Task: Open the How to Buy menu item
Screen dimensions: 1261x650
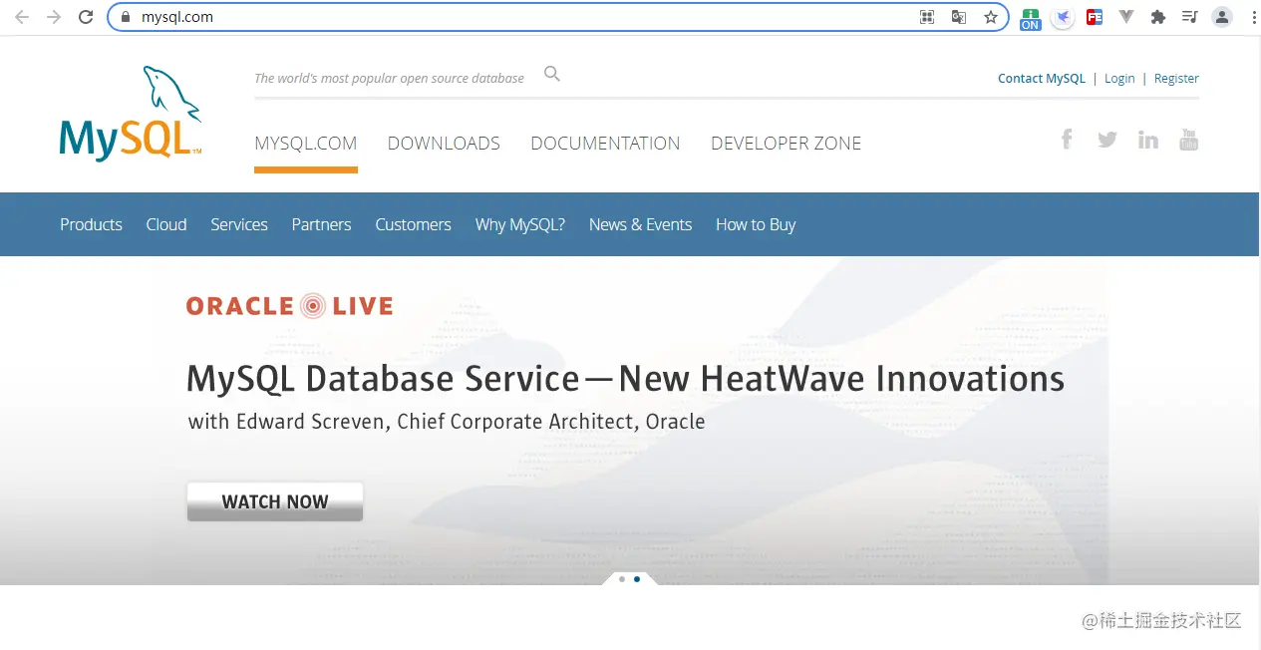Action: (756, 224)
